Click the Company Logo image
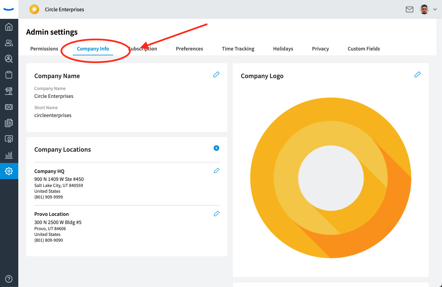The height and width of the screenshot is (287, 442). (331, 178)
